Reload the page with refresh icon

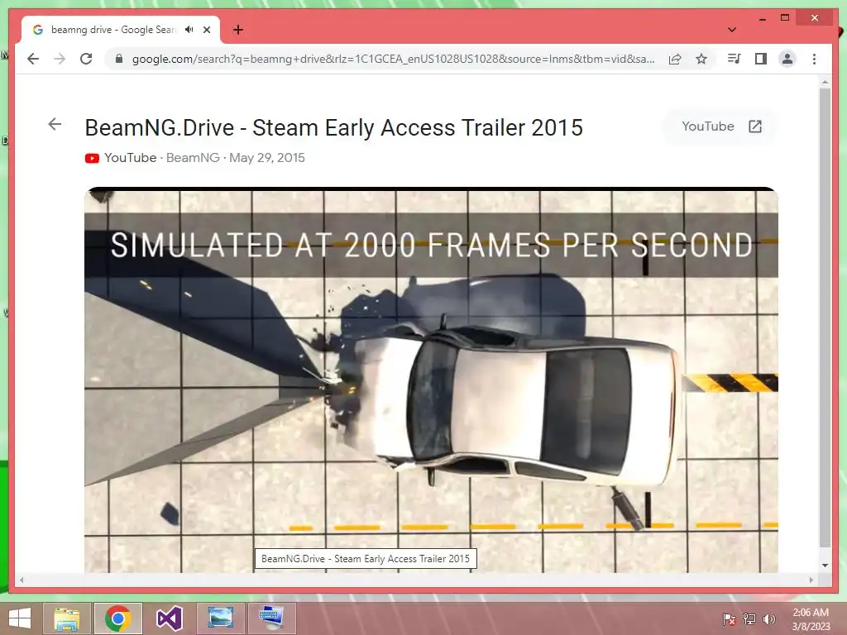(x=86, y=59)
